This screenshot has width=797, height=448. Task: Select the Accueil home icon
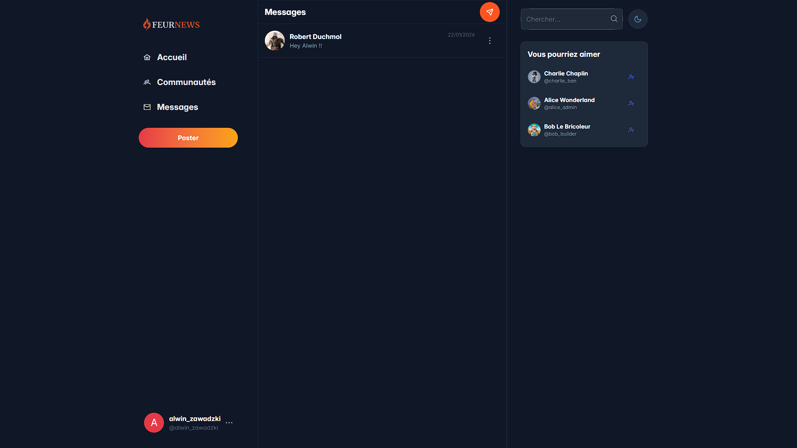coord(147,57)
